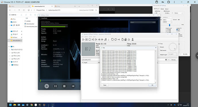198x107 pixels.
Task: Click Program Files in the Explorer breadcrumb
Action: click(40, 10)
